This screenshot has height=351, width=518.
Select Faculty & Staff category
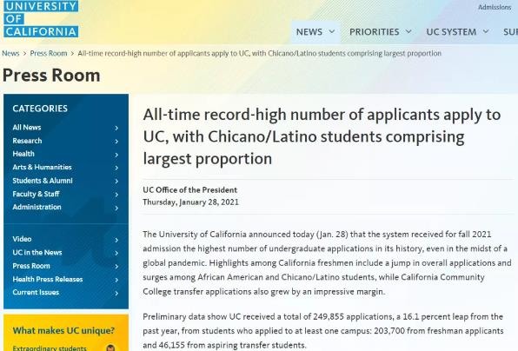pyautogui.click(x=36, y=194)
